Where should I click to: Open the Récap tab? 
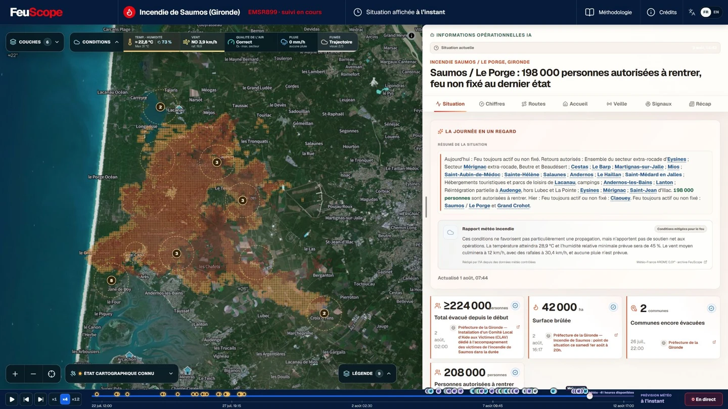pos(700,104)
